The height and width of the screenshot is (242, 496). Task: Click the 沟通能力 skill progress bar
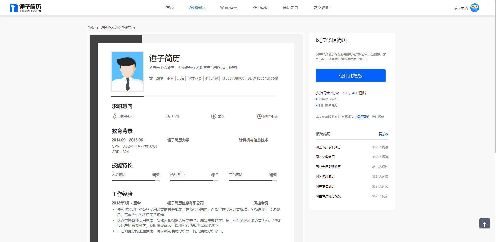coord(136,181)
